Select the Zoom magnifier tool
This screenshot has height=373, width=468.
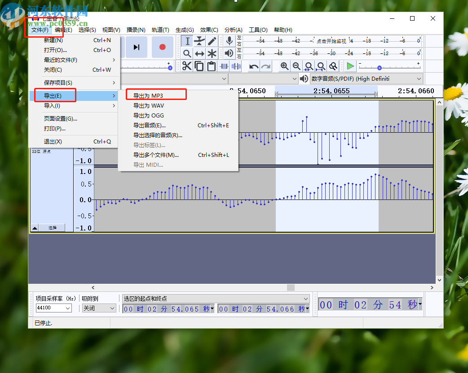[187, 54]
